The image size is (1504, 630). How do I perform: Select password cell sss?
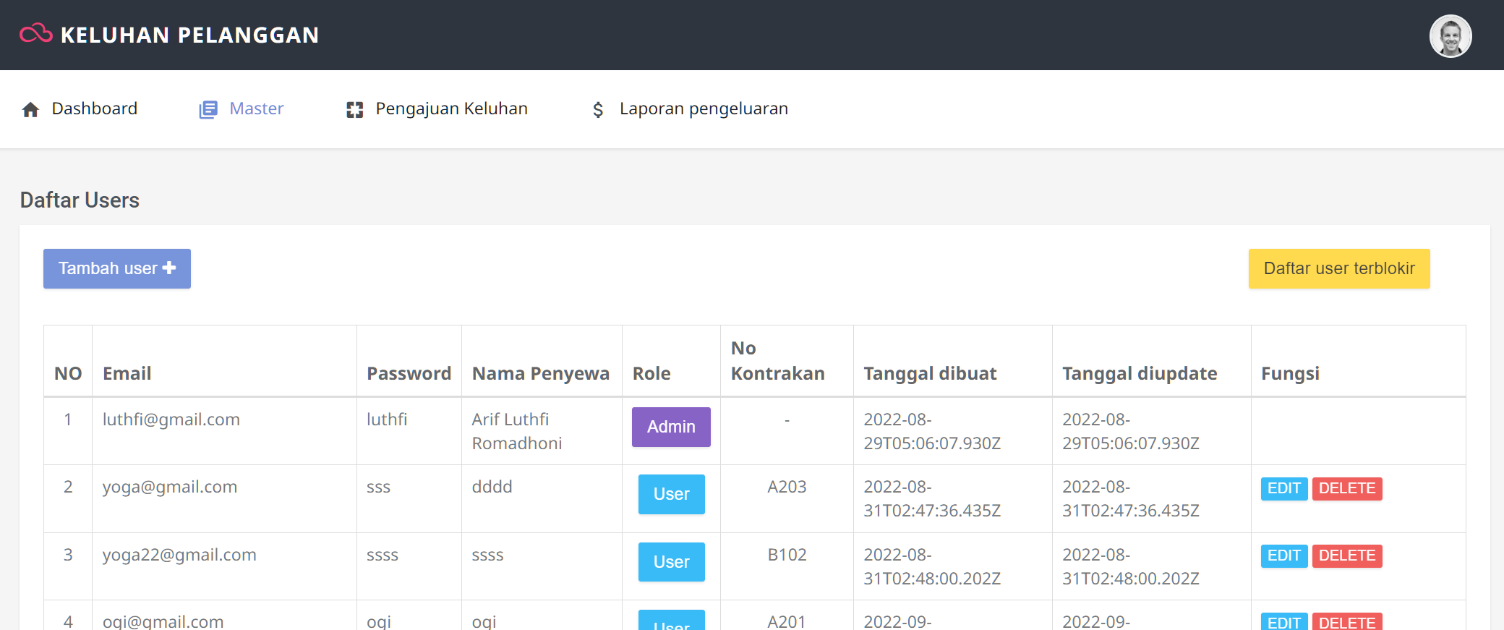click(x=378, y=488)
